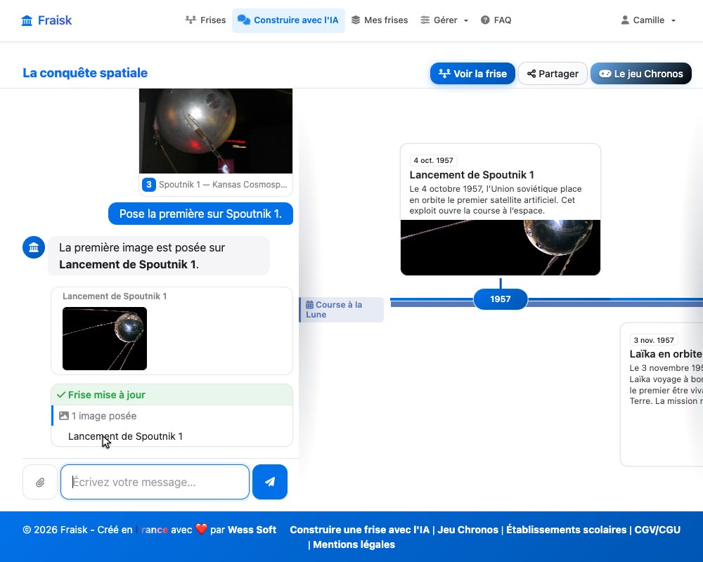
Task: Click the Pose la première sur Spoutnik 1 message
Action: tap(200, 214)
